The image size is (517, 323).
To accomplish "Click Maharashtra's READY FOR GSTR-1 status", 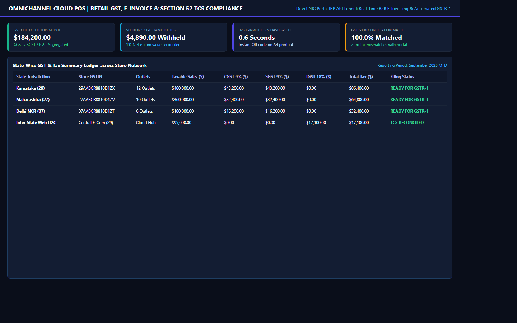I will (409, 100).
